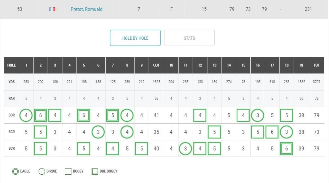Click the Eagle double-circle legend icon
The height and width of the screenshot is (183, 329).
(15, 171)
